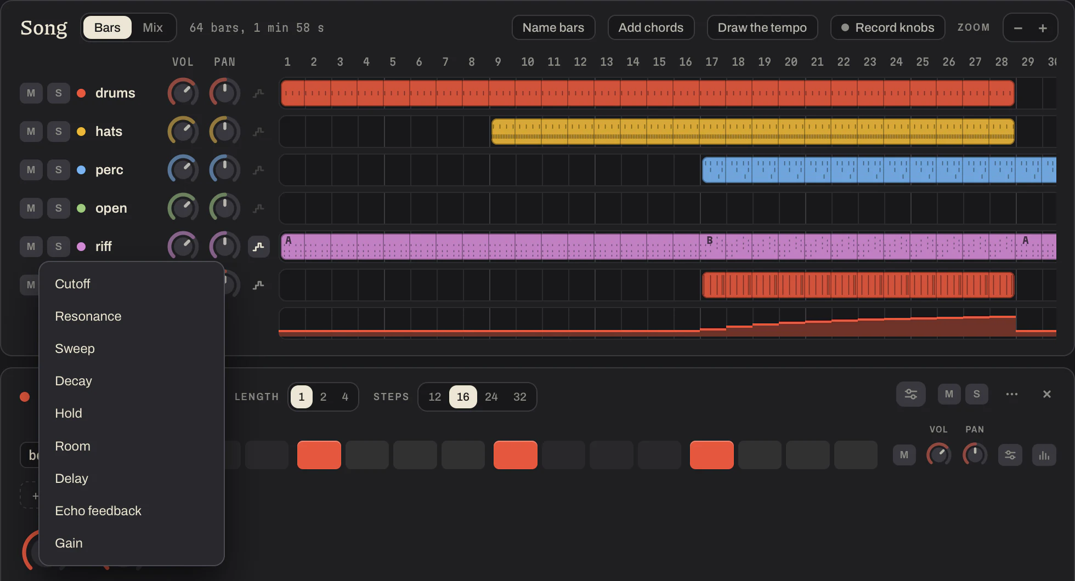1075x581 pixels.
Task: Open the hats track automation icon
Action: point(258,132)
